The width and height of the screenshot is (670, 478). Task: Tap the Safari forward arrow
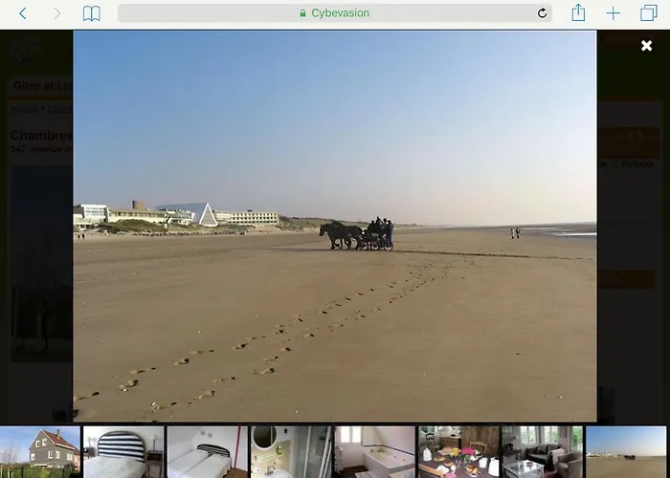[56, 13]
